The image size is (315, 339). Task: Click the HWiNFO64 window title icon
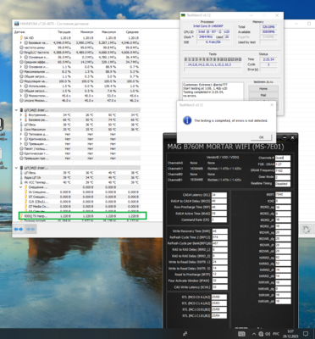coord(16,24)
